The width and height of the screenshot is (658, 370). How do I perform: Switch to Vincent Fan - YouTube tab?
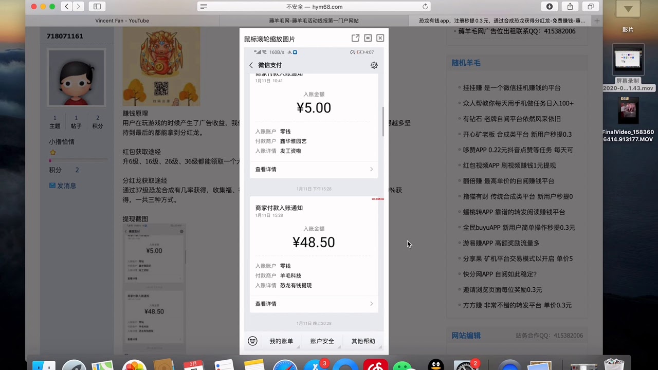tap(122, 21)
